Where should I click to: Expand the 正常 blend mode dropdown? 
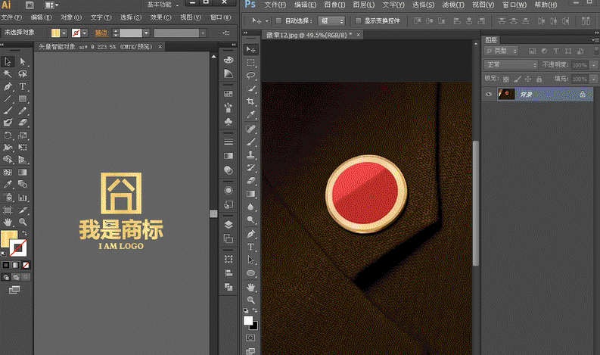click(511, 65)
